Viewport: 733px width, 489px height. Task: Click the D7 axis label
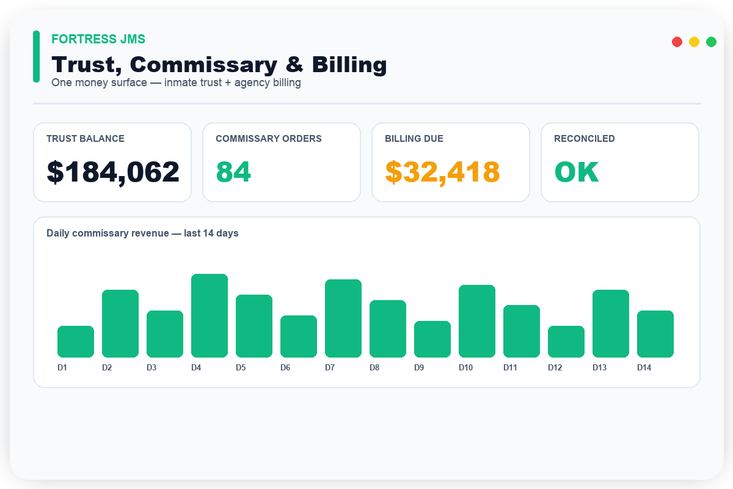click(330, 368)
